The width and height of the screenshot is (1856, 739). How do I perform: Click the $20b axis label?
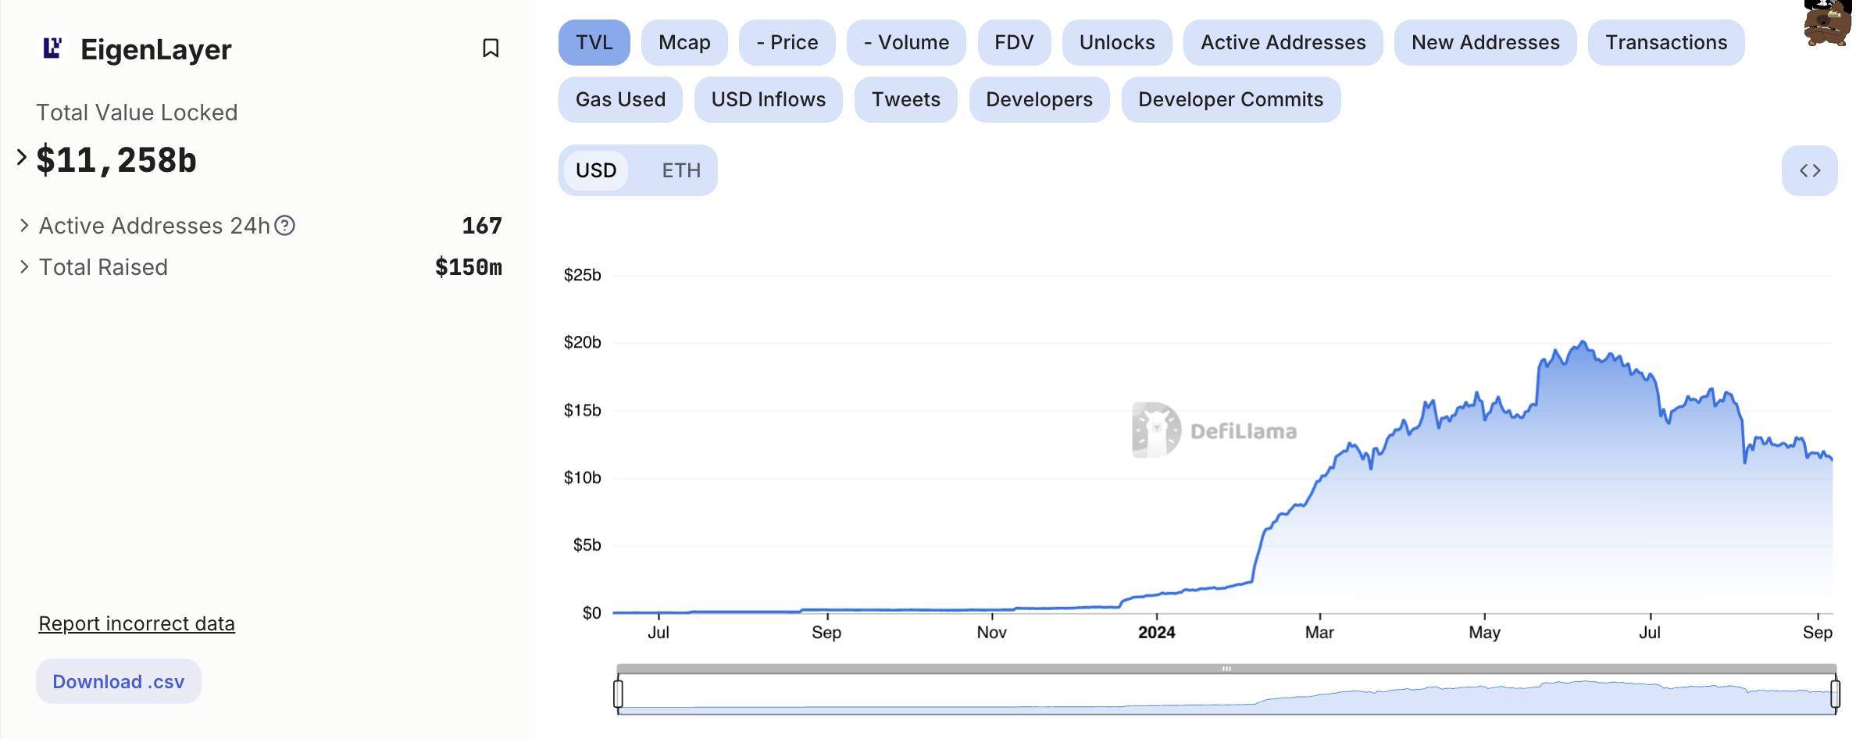(583, 342)
